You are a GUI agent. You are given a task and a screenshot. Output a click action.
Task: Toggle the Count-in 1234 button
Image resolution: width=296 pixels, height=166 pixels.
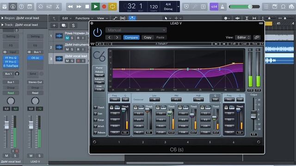point(214,7)
